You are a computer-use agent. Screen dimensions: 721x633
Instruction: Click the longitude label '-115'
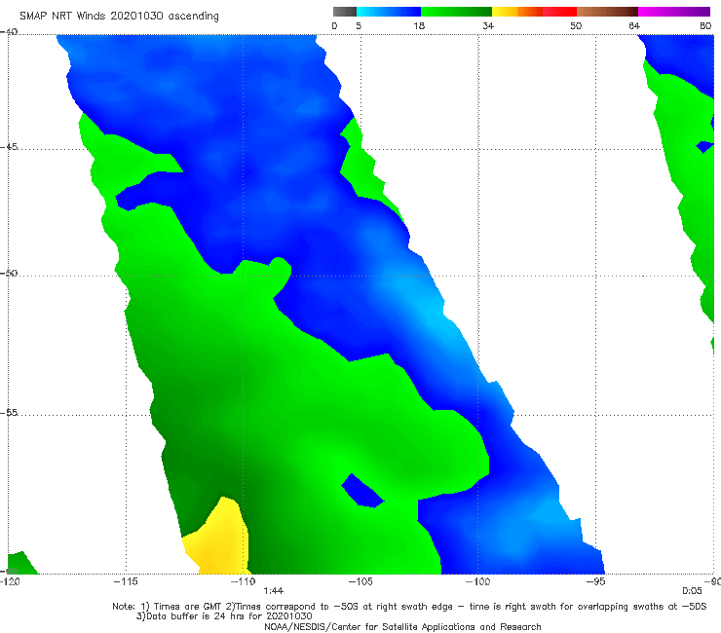pos(126,581)
